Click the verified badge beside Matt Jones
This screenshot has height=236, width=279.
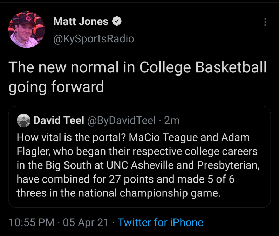click(x=116, y=21)
